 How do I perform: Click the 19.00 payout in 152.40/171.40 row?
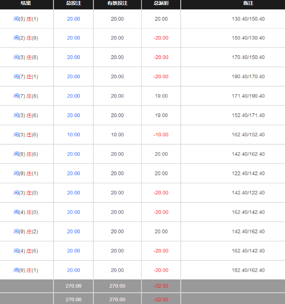[x=161, y=115]
